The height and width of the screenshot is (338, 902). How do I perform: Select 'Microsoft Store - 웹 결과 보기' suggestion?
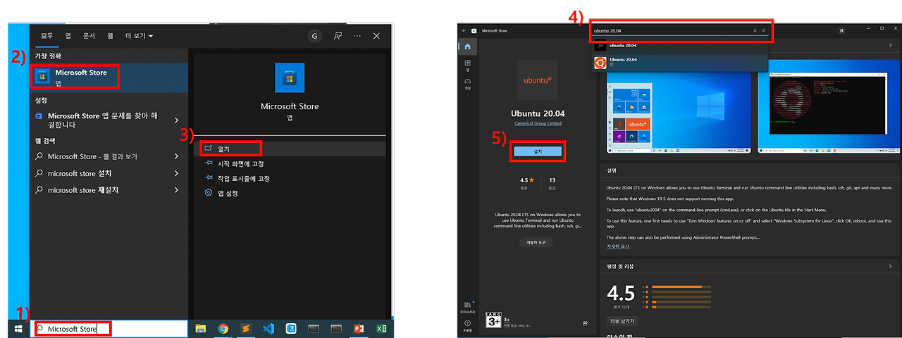pyautogui.click(x=92, y=156)
